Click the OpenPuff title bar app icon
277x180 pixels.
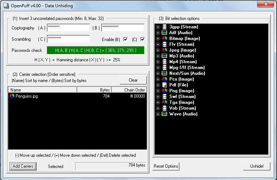pos(6,6)
